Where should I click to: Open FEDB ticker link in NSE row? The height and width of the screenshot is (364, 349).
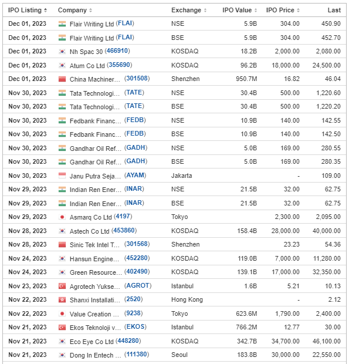pos(135,120)
